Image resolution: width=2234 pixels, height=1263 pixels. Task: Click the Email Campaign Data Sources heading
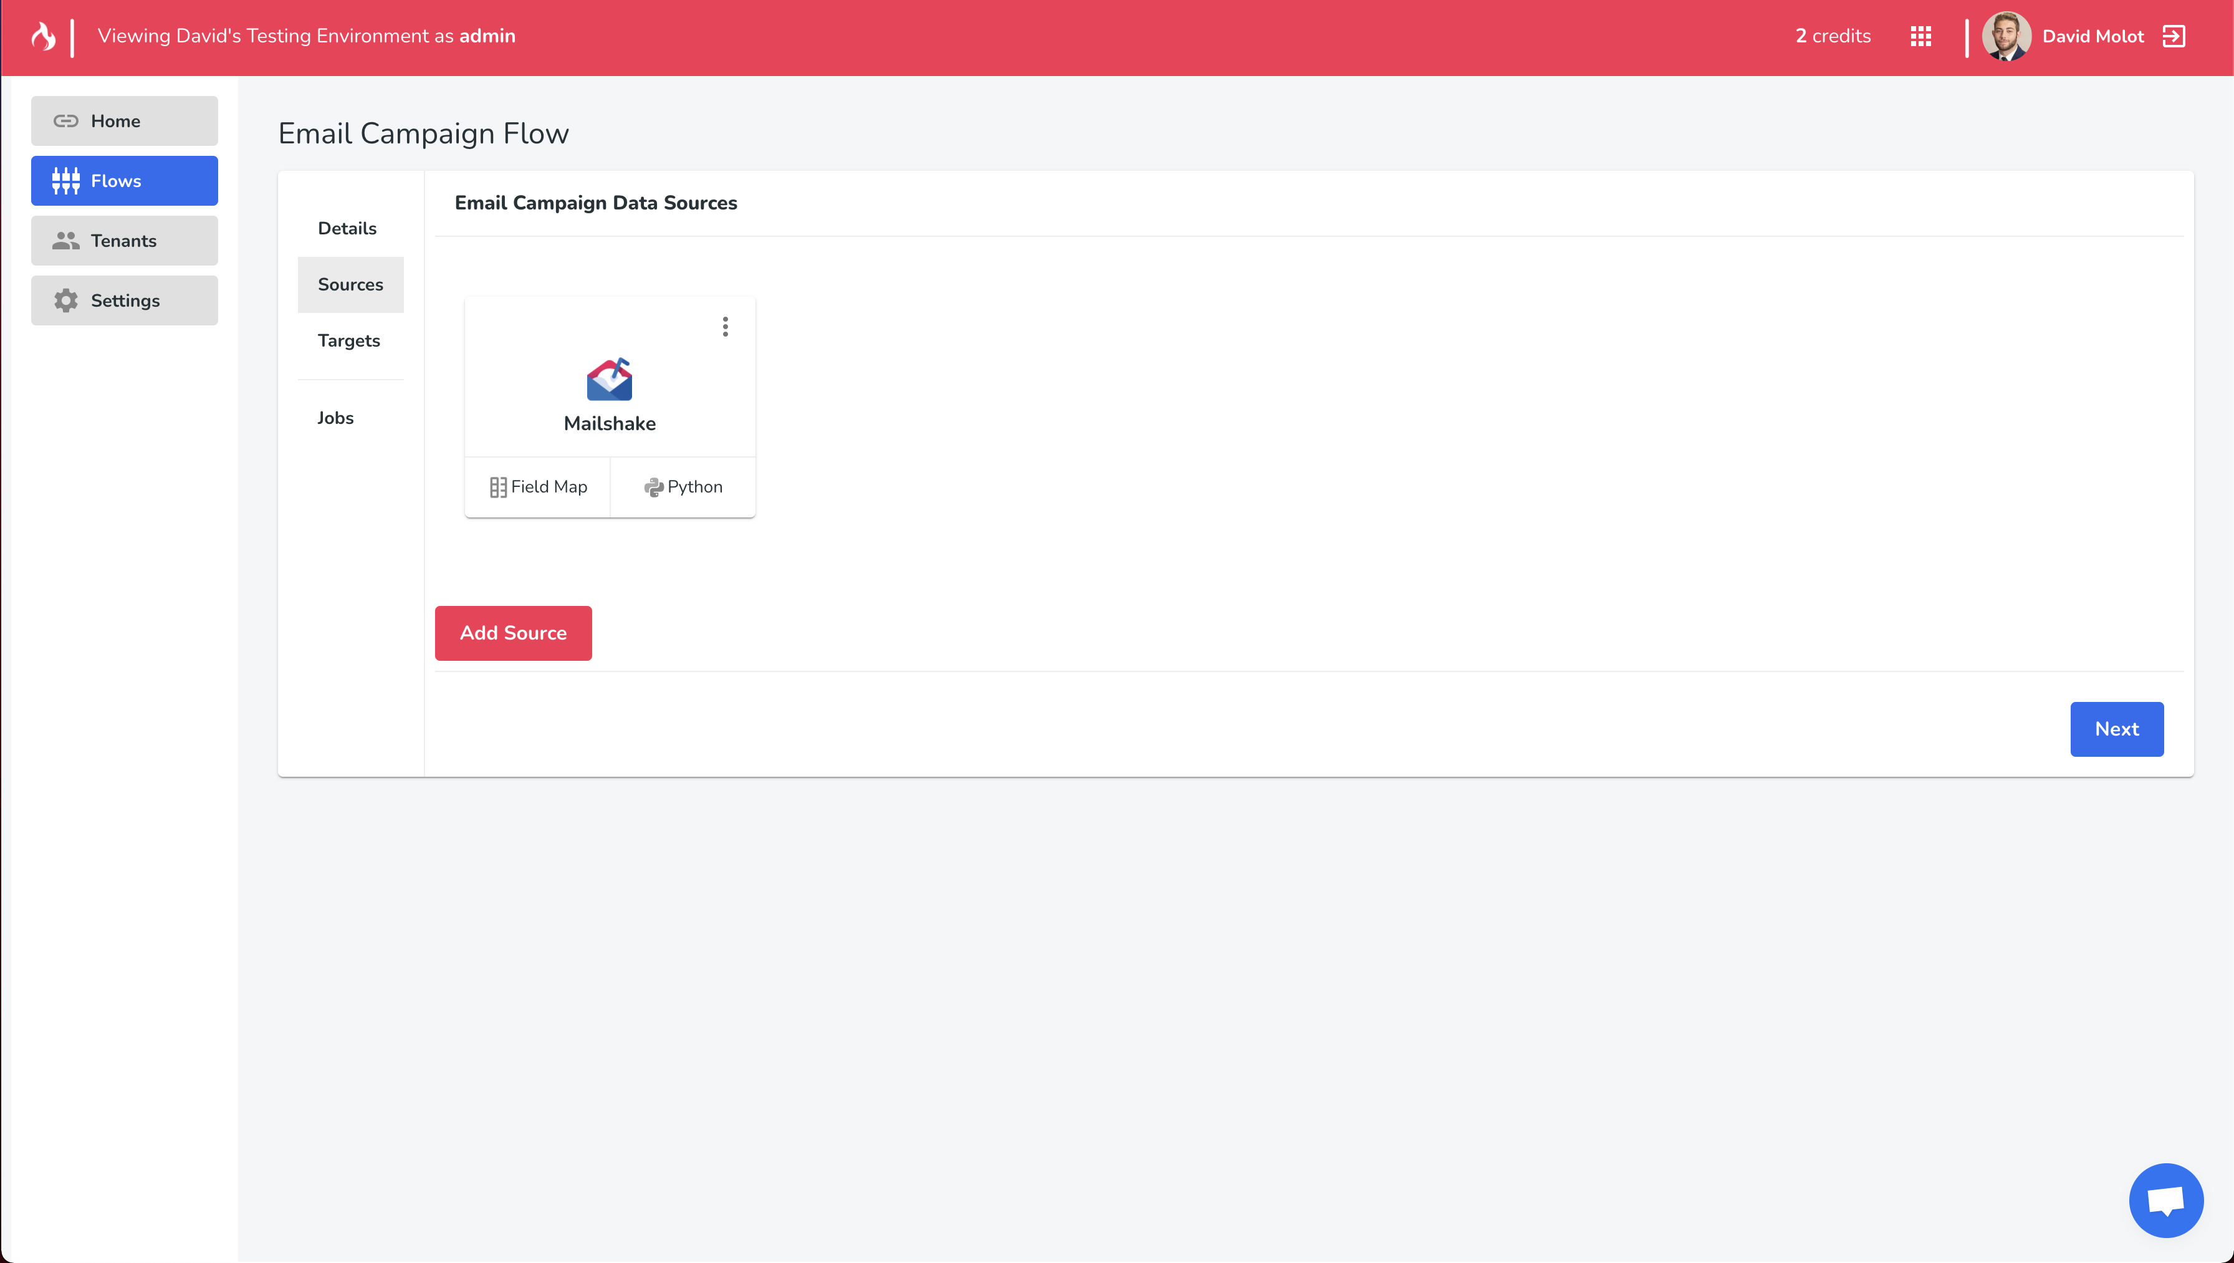tap(596, 203)
